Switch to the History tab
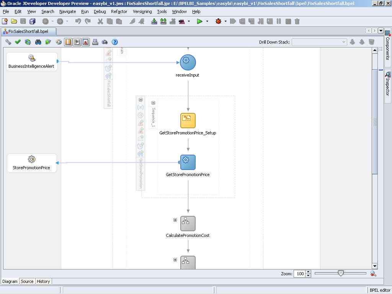 click(43, 281)
